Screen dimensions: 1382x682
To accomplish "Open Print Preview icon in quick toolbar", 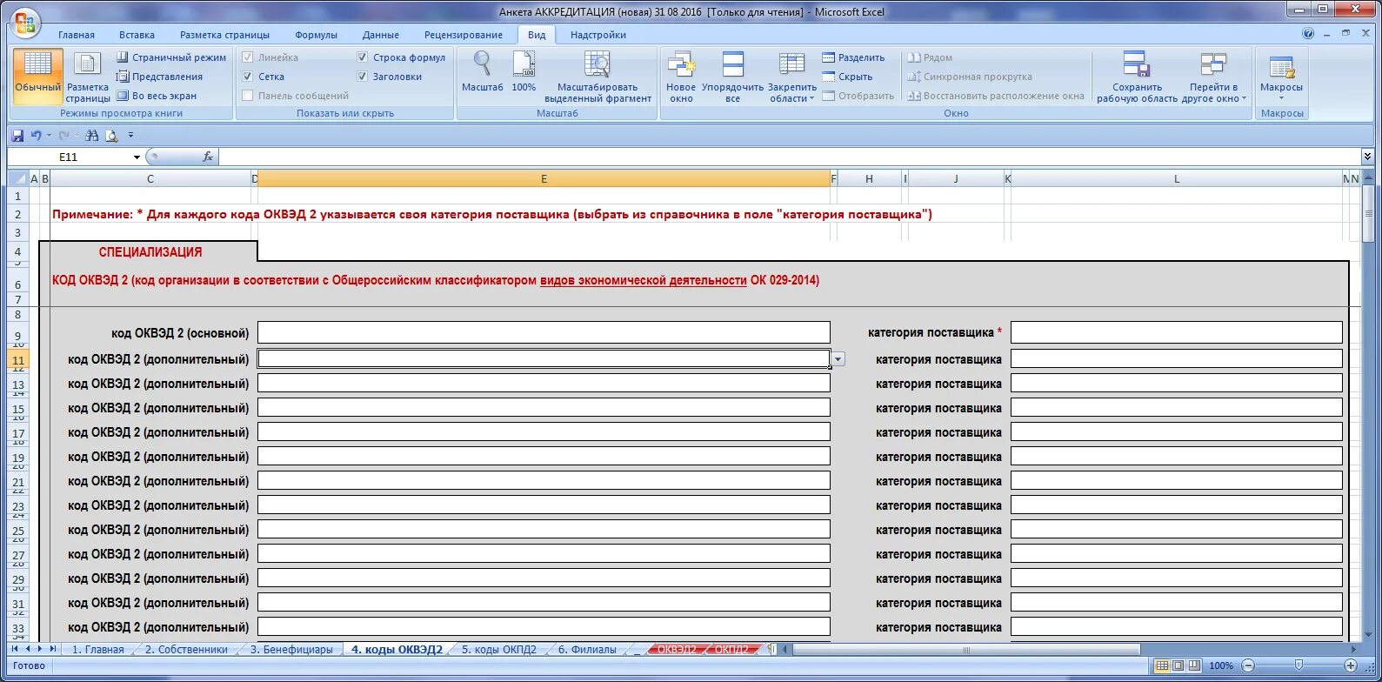I will [111, 135].
